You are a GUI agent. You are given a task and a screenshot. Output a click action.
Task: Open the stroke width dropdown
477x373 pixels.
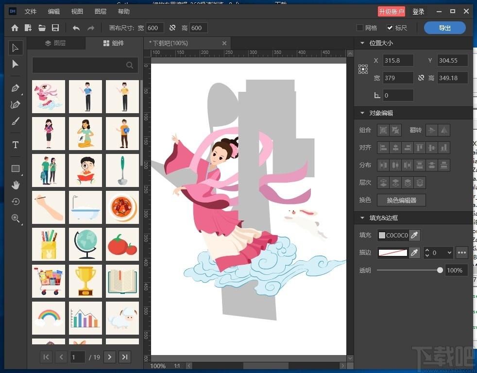tap(449, 253)
